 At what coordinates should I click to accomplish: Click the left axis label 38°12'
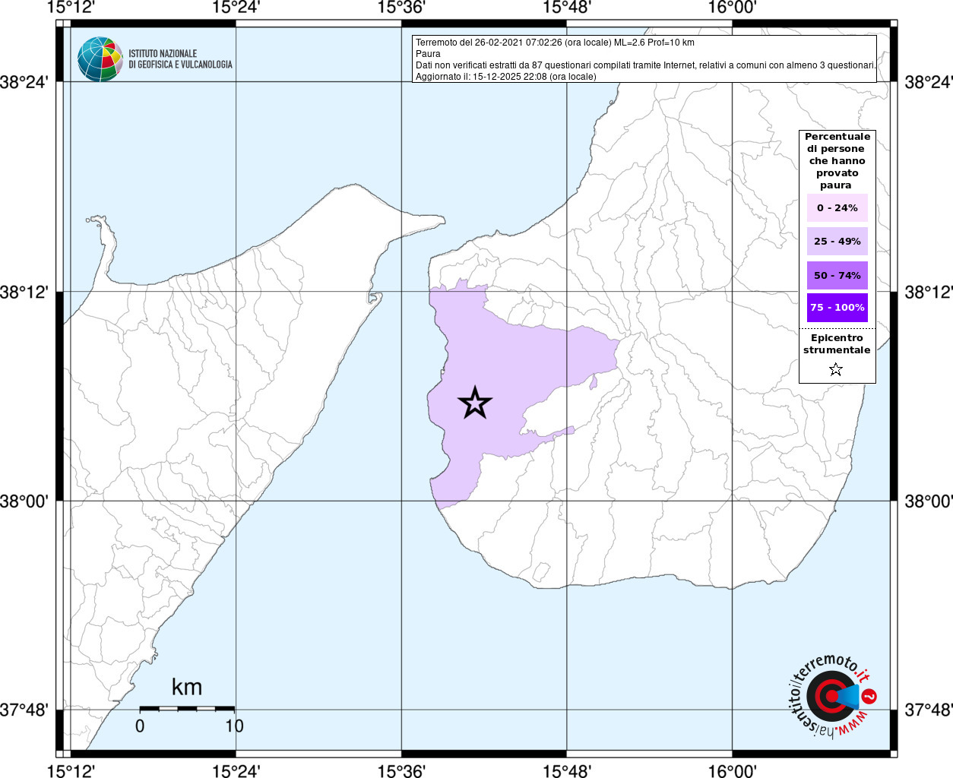[x=24, y=292]
